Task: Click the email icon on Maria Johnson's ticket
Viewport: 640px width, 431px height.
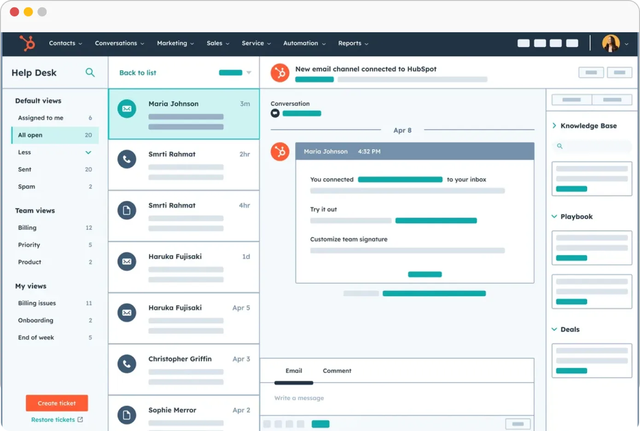Action: tap(127, 109)
